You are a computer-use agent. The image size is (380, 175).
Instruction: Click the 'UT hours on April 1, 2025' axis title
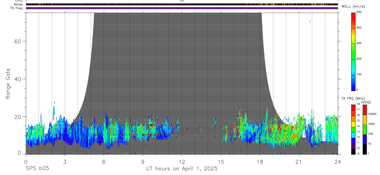182,169
